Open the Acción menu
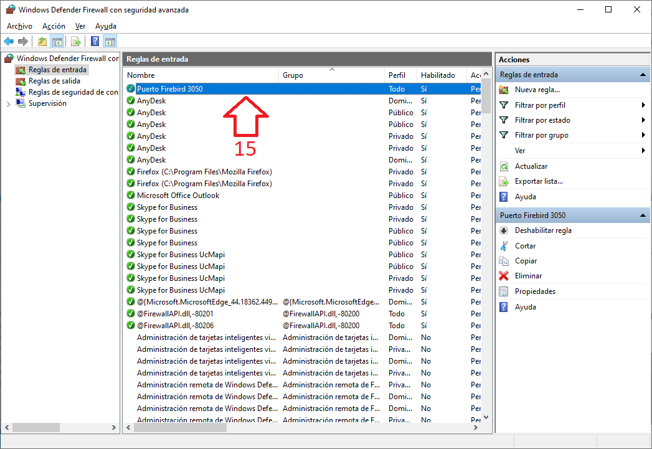652x449 pixels. 54,26
